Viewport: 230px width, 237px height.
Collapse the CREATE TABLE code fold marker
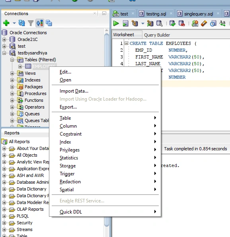[x=126, y=43]
